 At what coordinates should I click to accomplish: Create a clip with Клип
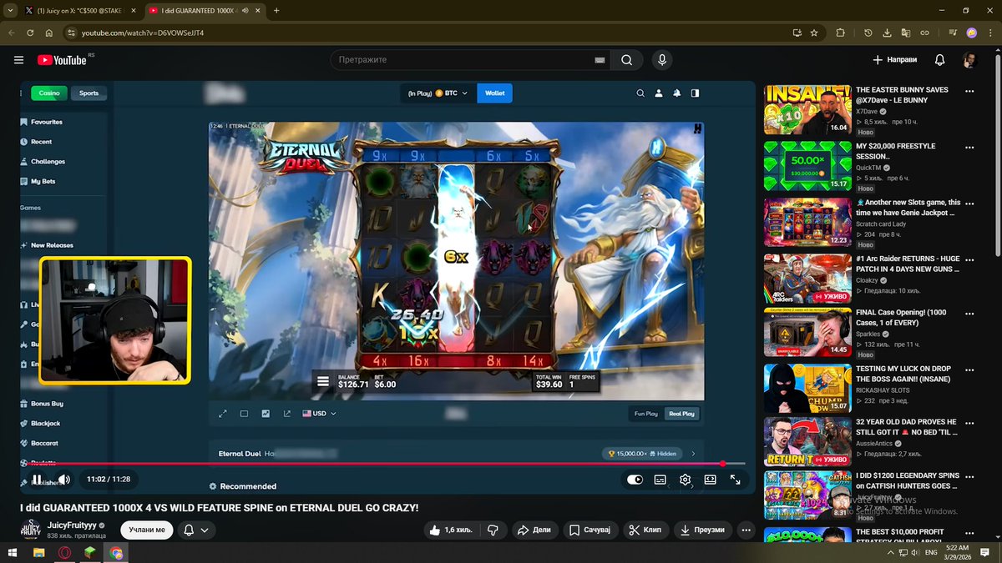[x=645, y=530]
